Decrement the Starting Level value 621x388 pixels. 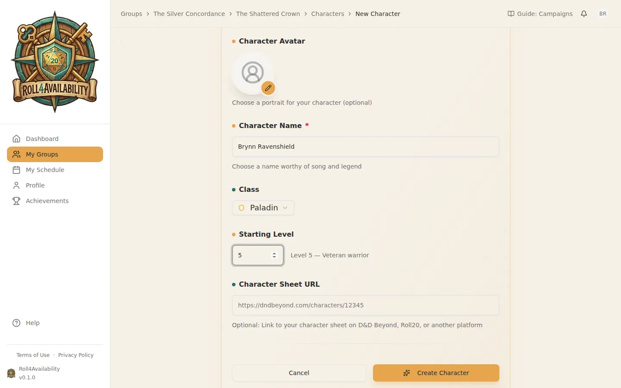(x=274, y=258)
